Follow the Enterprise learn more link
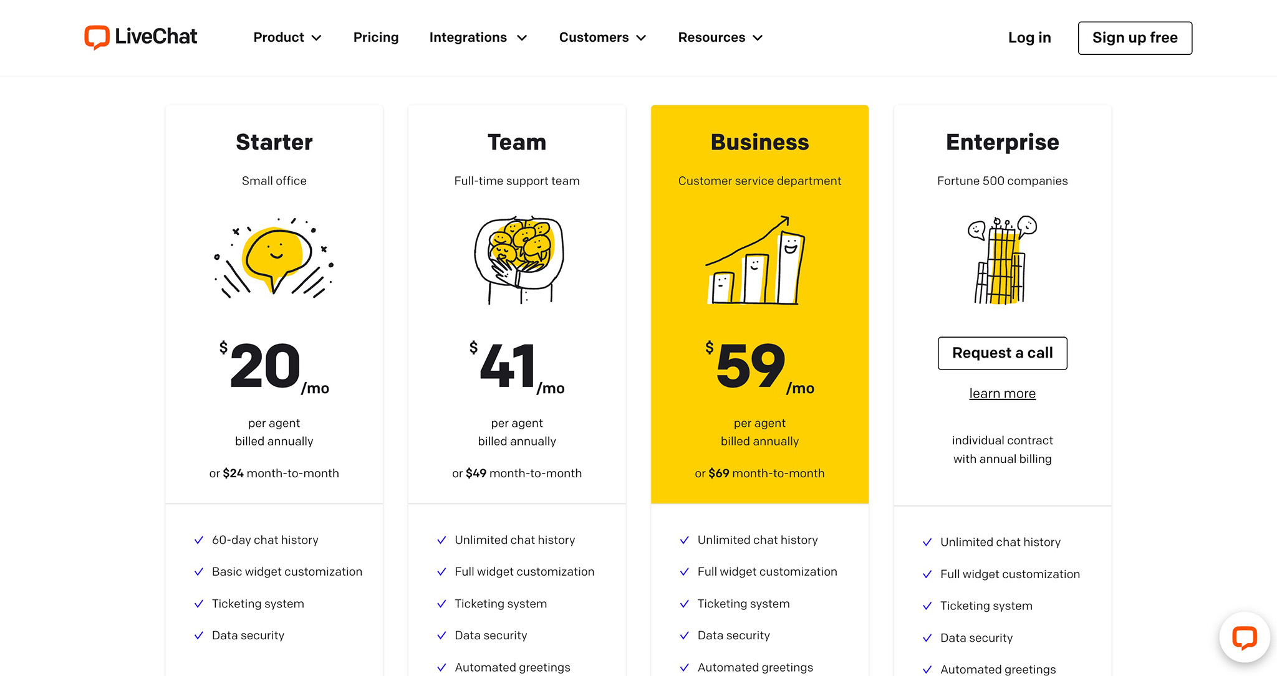Image resolution: width=1277 pixels, height=676 pixels. pos(1002,394)
